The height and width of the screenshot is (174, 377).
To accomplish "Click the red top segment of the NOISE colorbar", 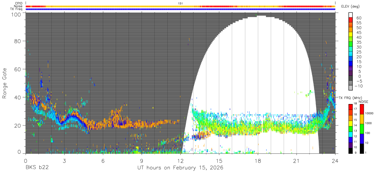I will 362,109.
